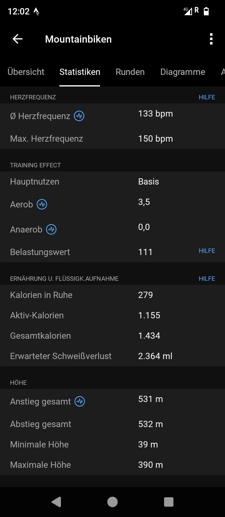Viewport: 225px width, 517px height.
Task: Tap the chart icon next to Anaerob
Action: click(51, 230)
